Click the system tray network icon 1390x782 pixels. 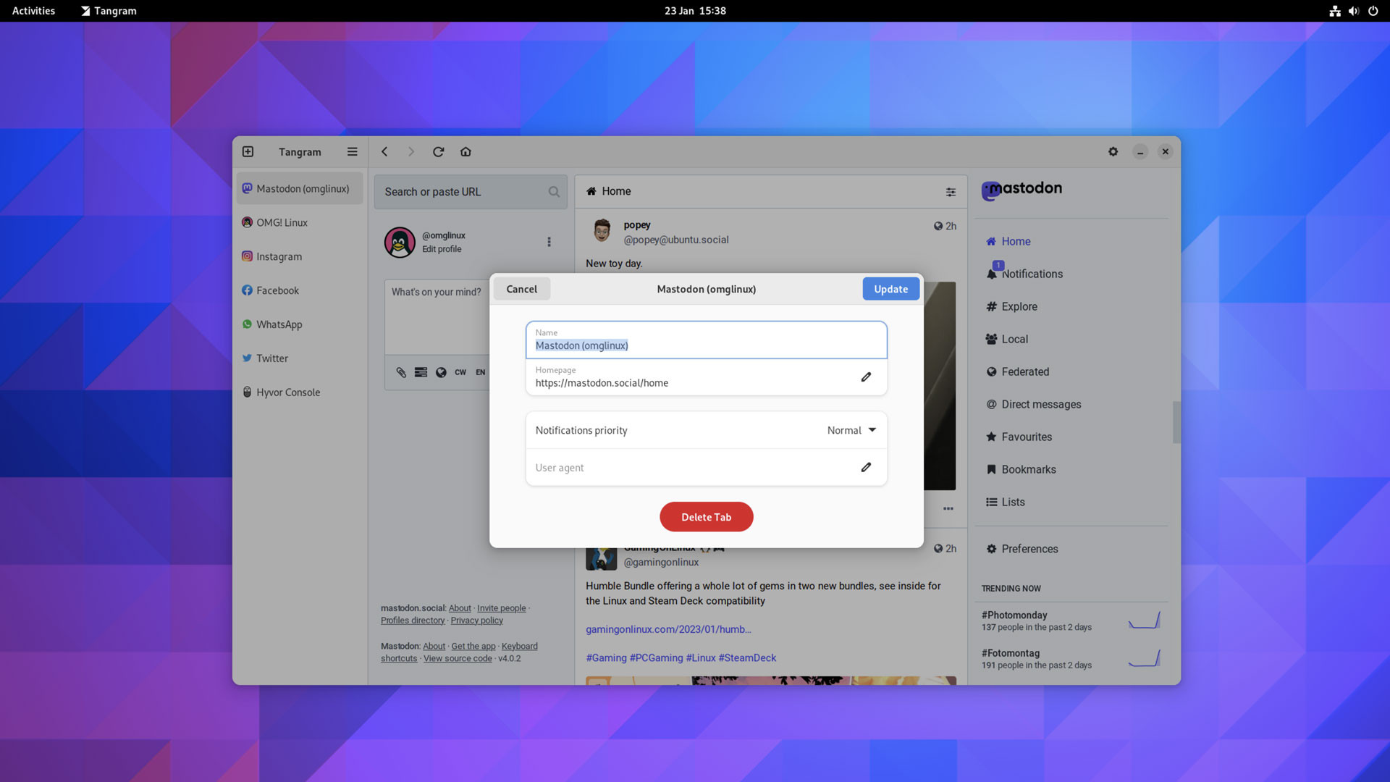click(x=1336, y=11)
